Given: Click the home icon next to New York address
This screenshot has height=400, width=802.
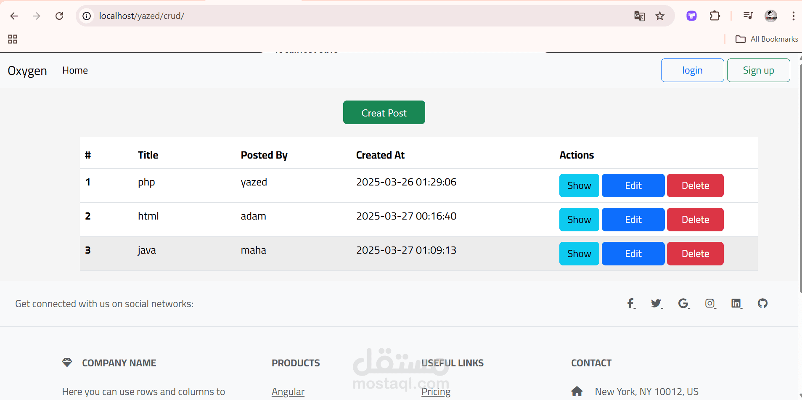Looking at the screenshot, I should (x=577, y=392).
